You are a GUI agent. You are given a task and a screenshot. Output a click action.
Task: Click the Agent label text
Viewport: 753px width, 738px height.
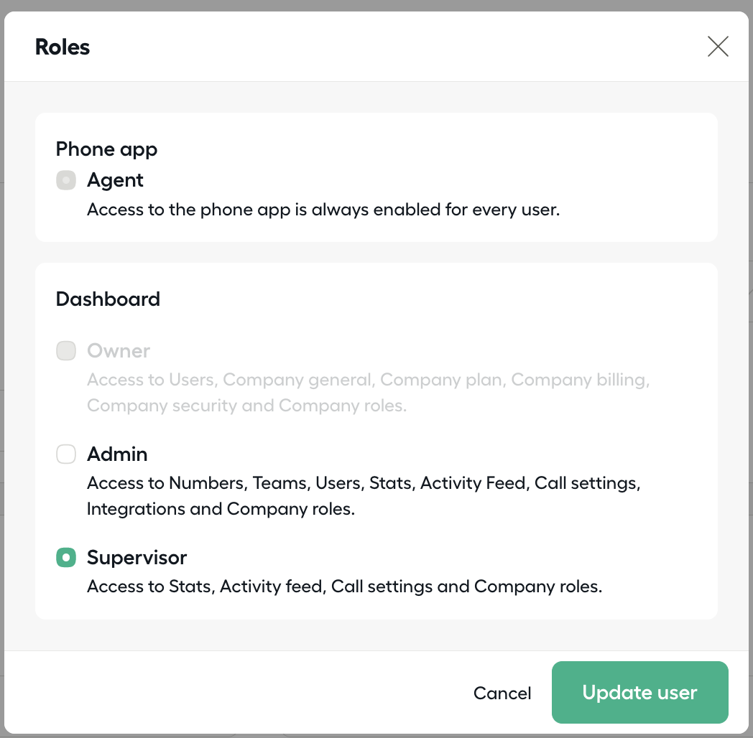pyautogui.click(x=115, y=180)
